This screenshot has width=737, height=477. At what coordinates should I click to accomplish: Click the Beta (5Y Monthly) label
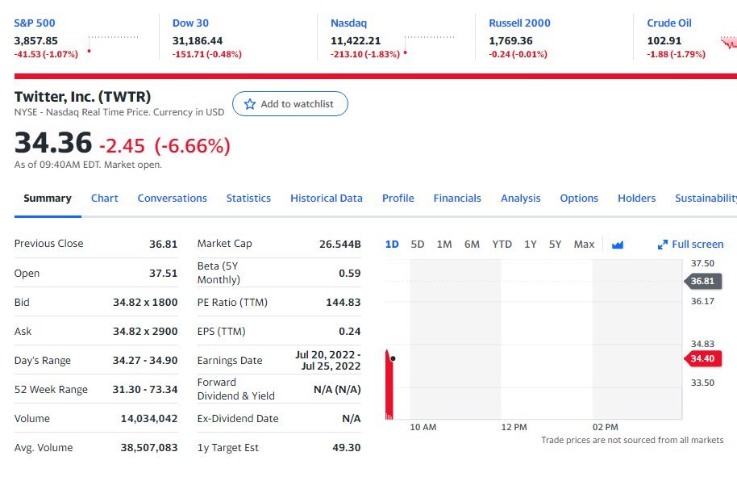[219, 273]
